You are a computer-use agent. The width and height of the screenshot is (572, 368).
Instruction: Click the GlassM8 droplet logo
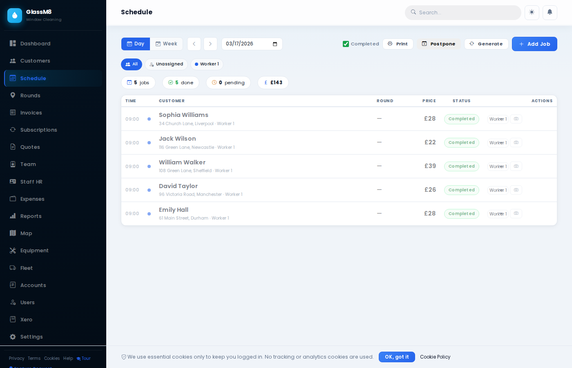(x=15, y=15)
